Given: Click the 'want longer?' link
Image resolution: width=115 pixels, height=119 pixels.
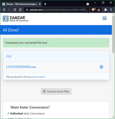Looking at the screenshot, I should 39,77.
